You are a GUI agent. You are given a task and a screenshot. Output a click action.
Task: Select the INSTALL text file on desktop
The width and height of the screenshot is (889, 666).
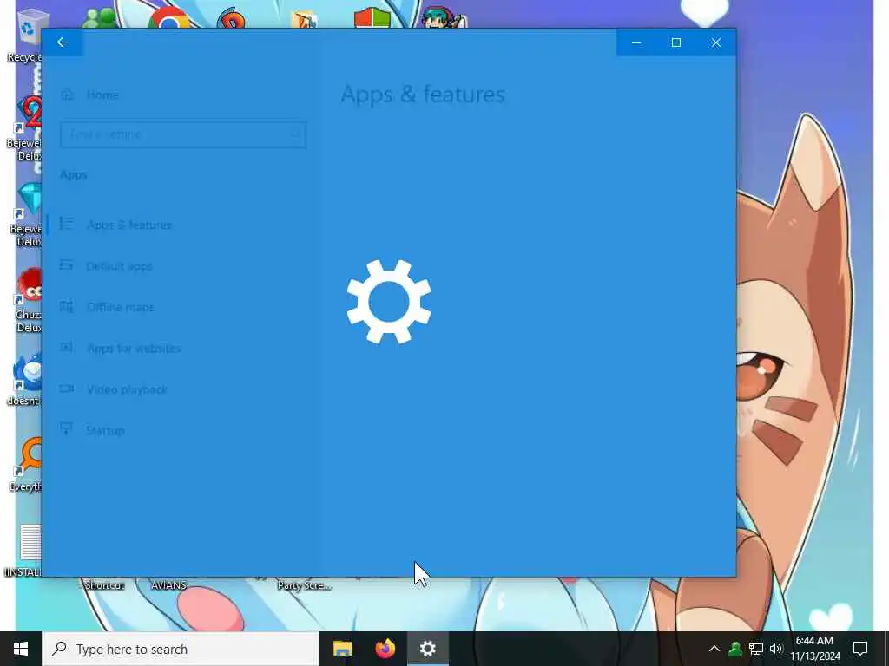pos(23,551)
